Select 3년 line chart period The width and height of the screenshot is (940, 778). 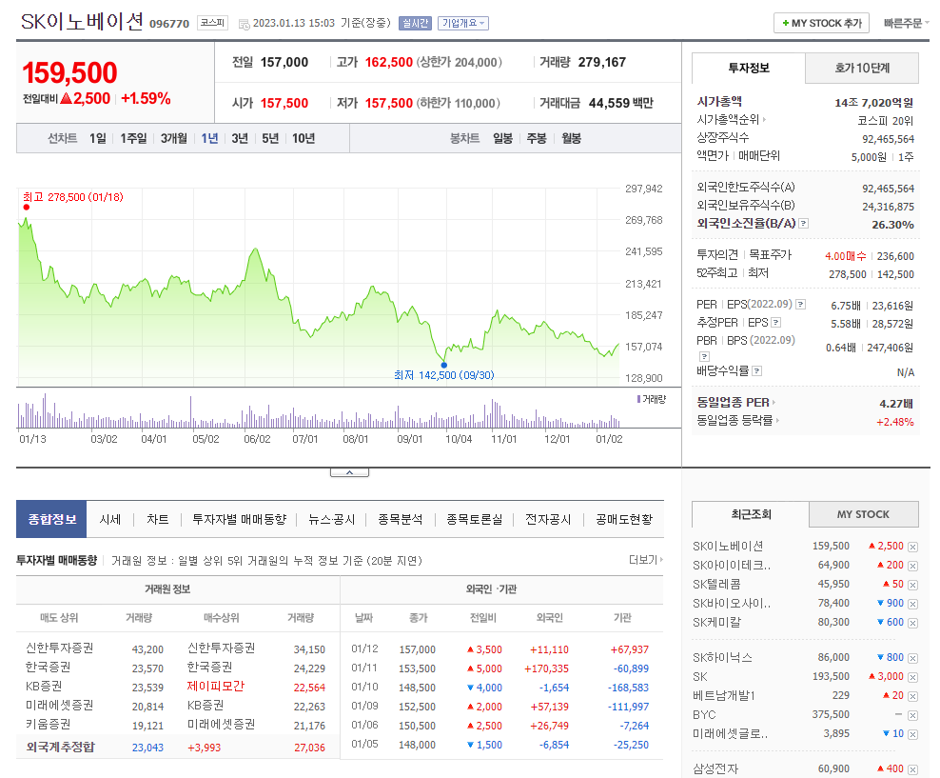tap(240, 139)
